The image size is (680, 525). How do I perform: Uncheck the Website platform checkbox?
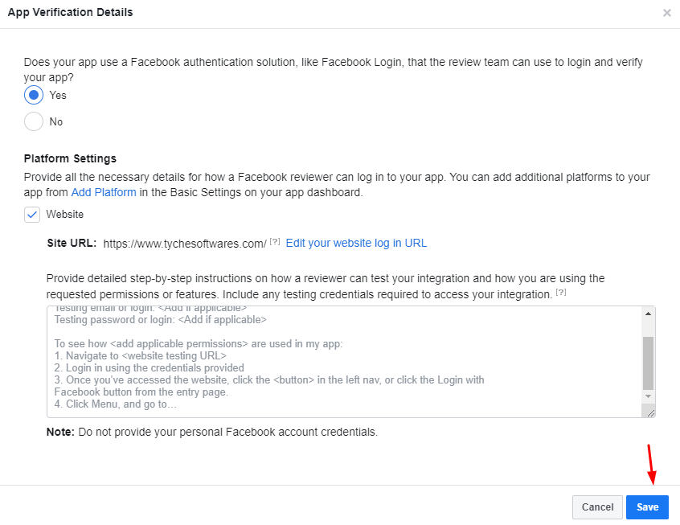(x=32, y=215)
